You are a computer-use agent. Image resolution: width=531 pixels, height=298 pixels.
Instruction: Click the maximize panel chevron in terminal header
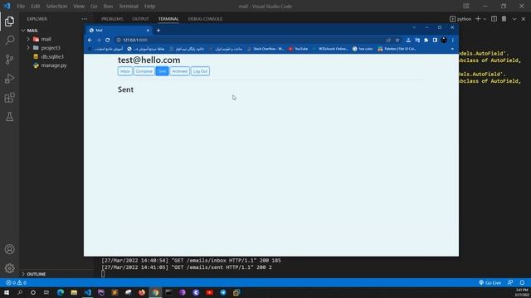coord(514,19)
